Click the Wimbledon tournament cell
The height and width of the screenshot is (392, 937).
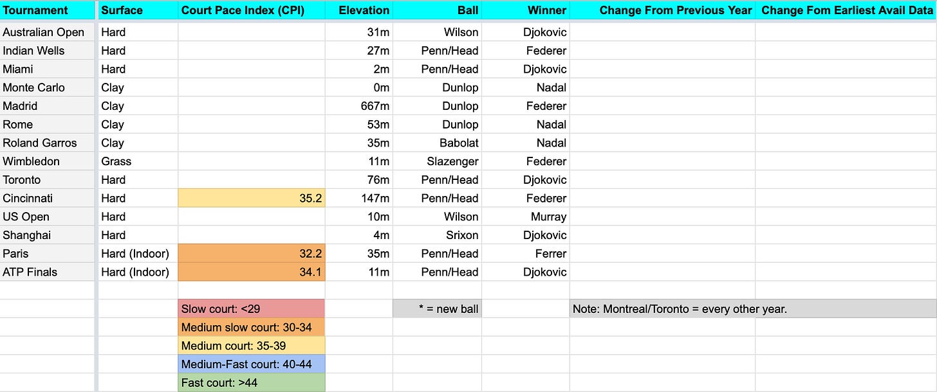pos(48,161)
